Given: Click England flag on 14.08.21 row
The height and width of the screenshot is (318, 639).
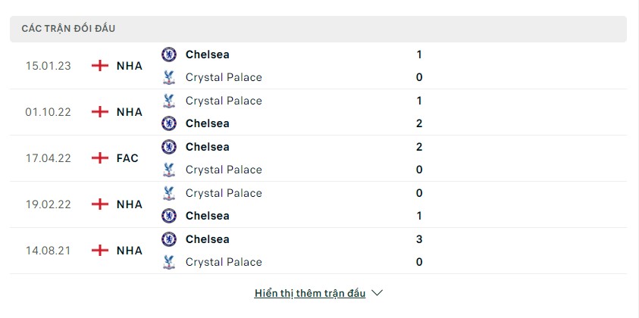Looking at the screenshot, I should coord(99,251).
